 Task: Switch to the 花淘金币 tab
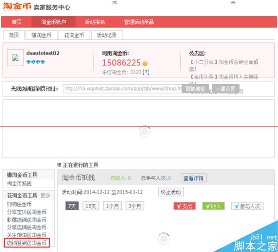(74, 35)
